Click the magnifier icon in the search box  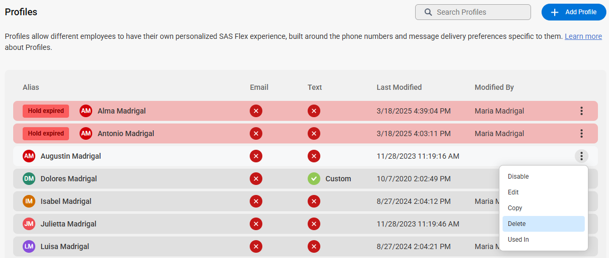click(x=428, y=12)
